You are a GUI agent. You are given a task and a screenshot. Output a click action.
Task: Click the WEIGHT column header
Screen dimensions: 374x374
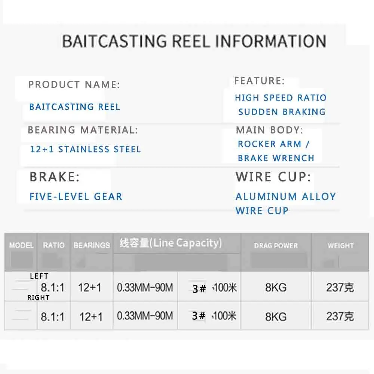341,246
